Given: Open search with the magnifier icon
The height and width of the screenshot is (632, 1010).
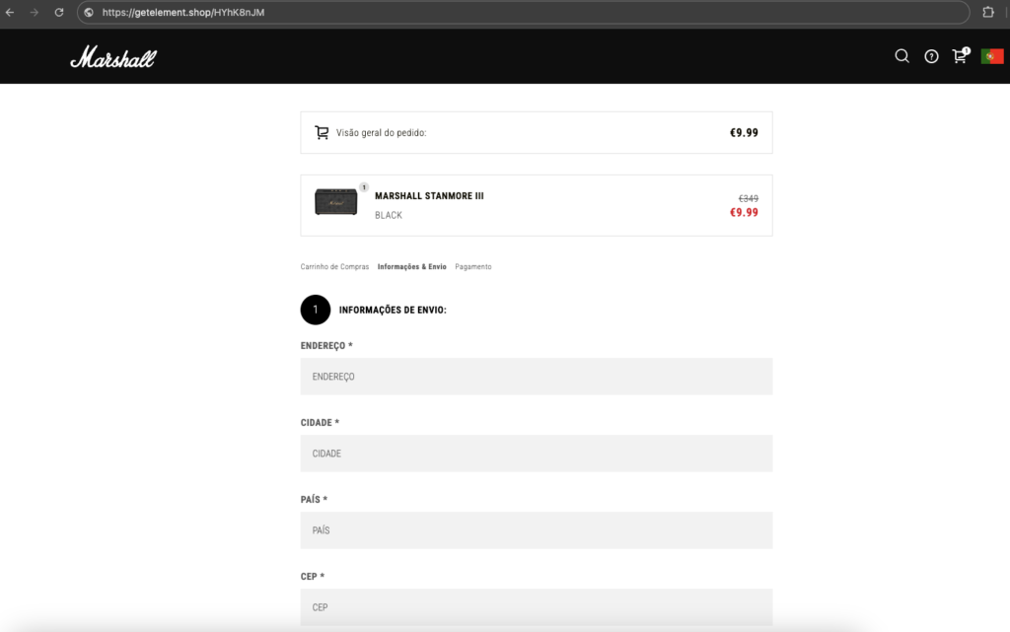Looking at the screenshot, I should click(x=902, y=56).
